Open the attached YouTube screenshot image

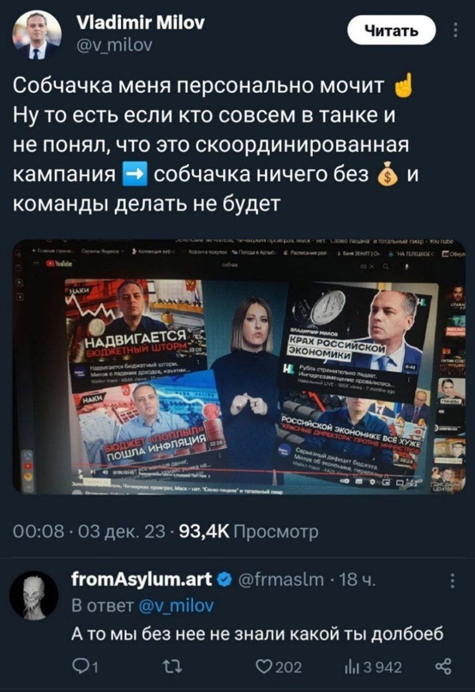pos(239,367)
